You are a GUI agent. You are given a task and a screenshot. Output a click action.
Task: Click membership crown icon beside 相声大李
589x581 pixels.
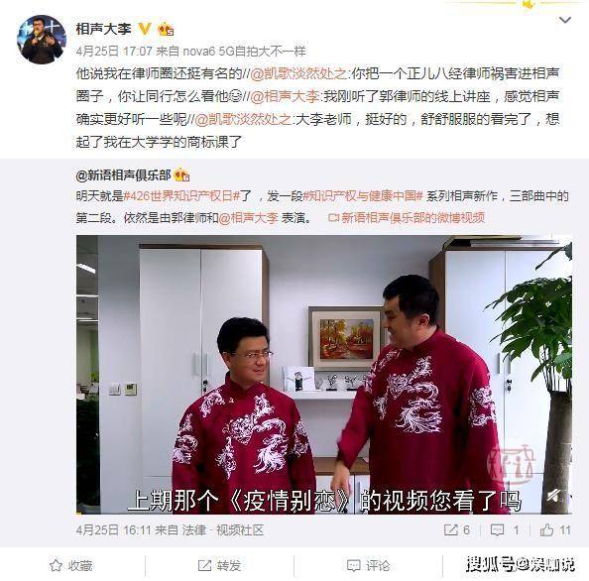coord(166,29)
